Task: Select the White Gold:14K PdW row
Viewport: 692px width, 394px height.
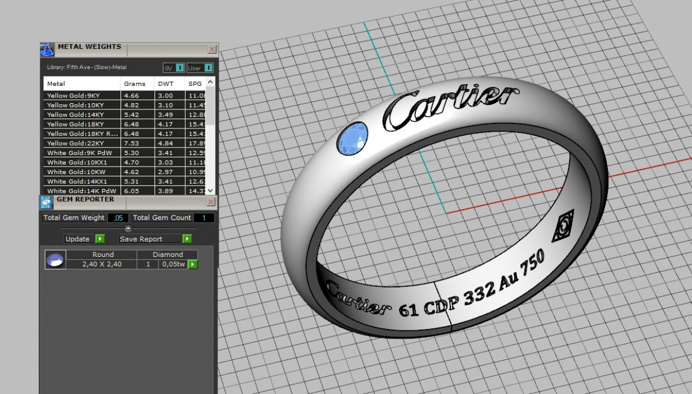Action: point(125,191)
